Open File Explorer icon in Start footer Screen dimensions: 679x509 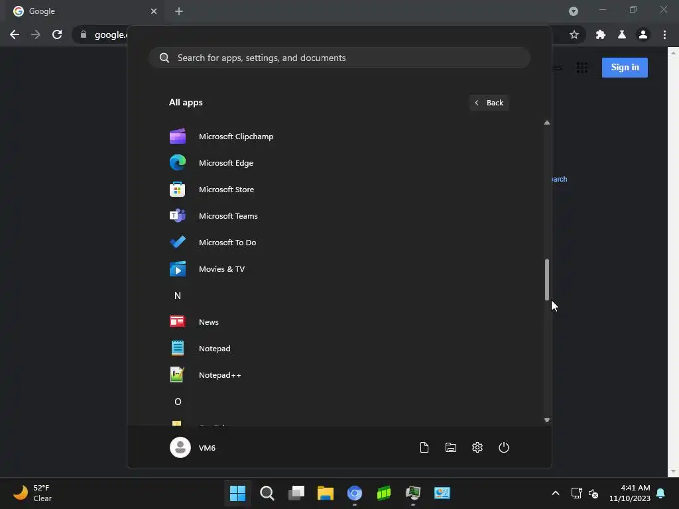tap(451, 447)
